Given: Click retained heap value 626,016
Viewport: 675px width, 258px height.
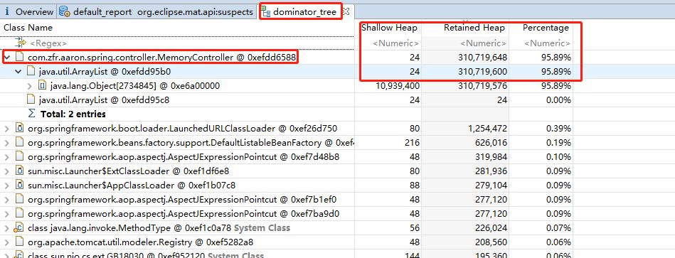Looking at the screenshot, I should (491, 142).
